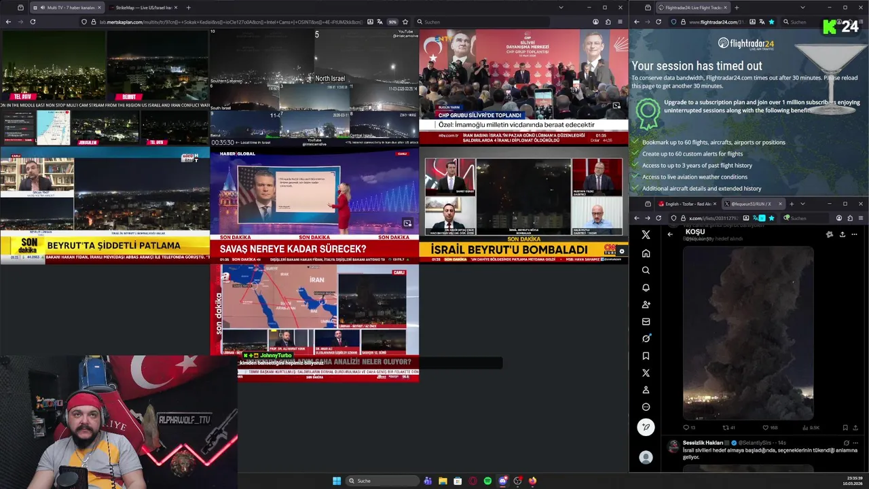Image resolution: width=869 pixels, height=489 pixels.
Task: Open more menu on Sessizlik Hakları post
Action: [855, 443]
